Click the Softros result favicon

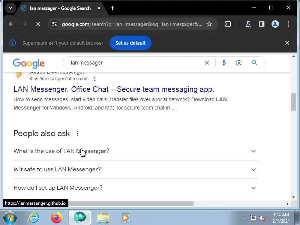tap(19, 75)
